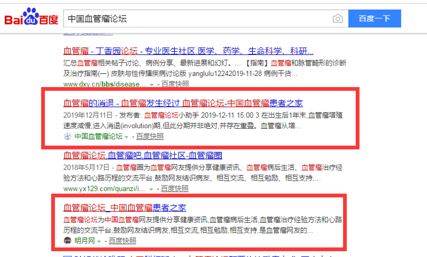The width and height of the screenshot is (427, 257).
Task: Open 血管瘤论坛,血管瘤吧,血管瘤社区-血管瘤圈 result title
Action: click(143, 155)
